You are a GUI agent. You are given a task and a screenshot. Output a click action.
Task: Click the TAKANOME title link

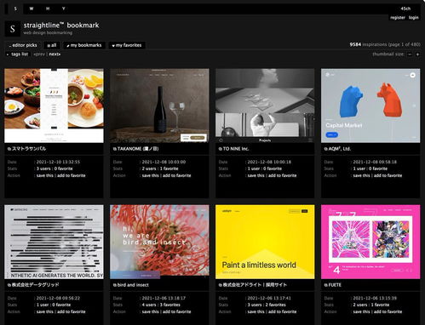[x=138, y=149]
